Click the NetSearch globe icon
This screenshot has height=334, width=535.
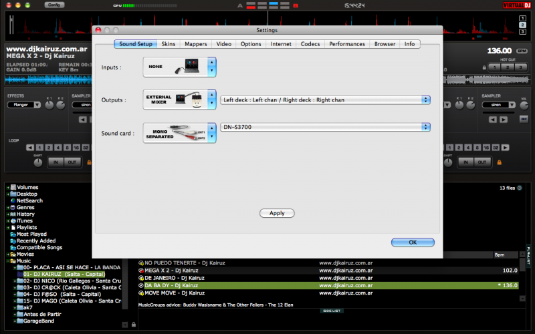[13, 200]
